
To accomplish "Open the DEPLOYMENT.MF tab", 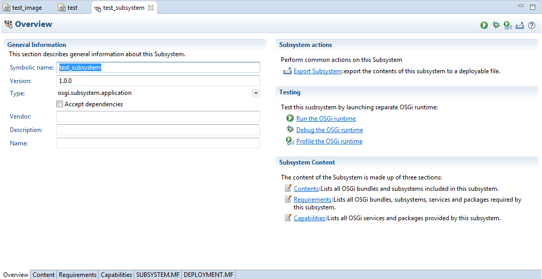I will tap(209, 275).
